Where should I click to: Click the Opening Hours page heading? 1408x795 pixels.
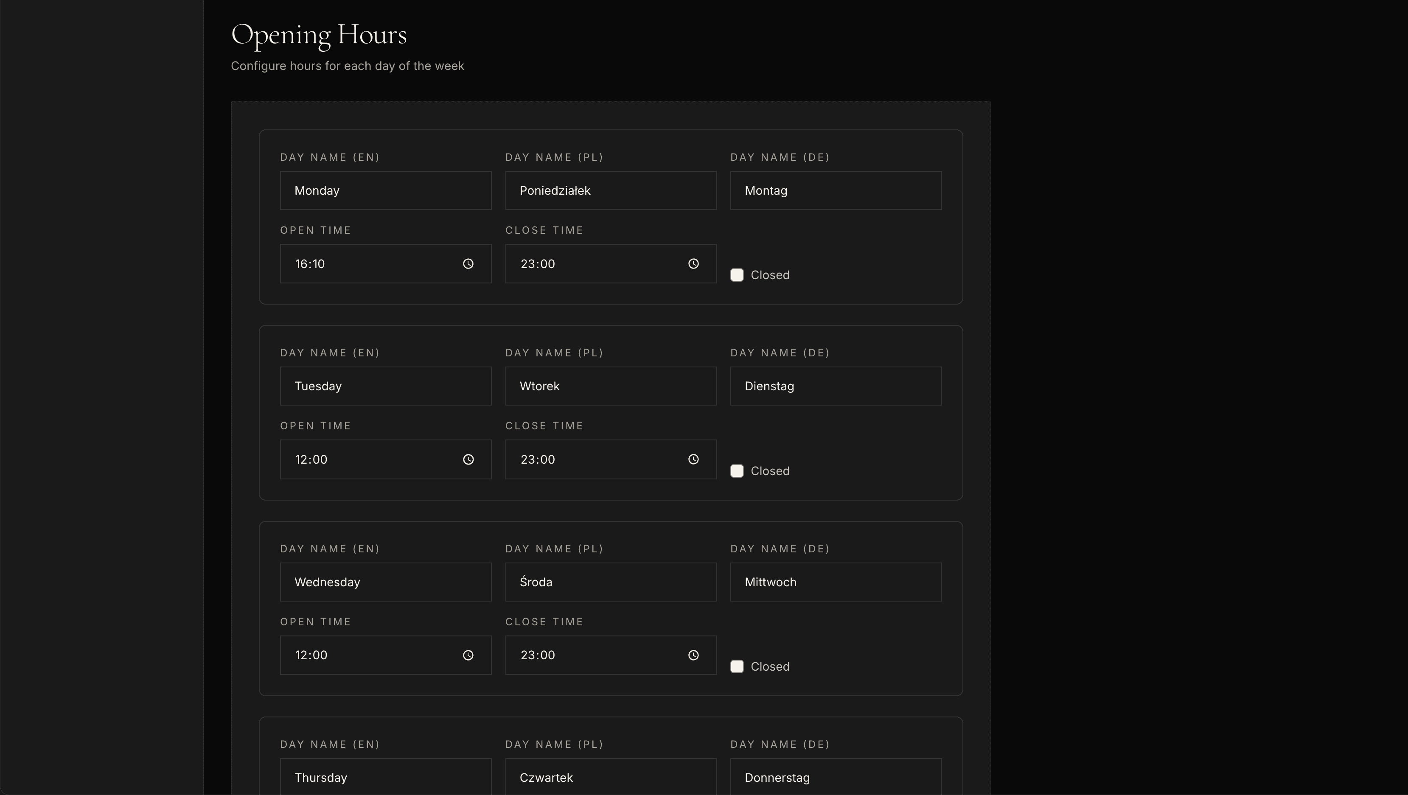click(x=319, y=36)
